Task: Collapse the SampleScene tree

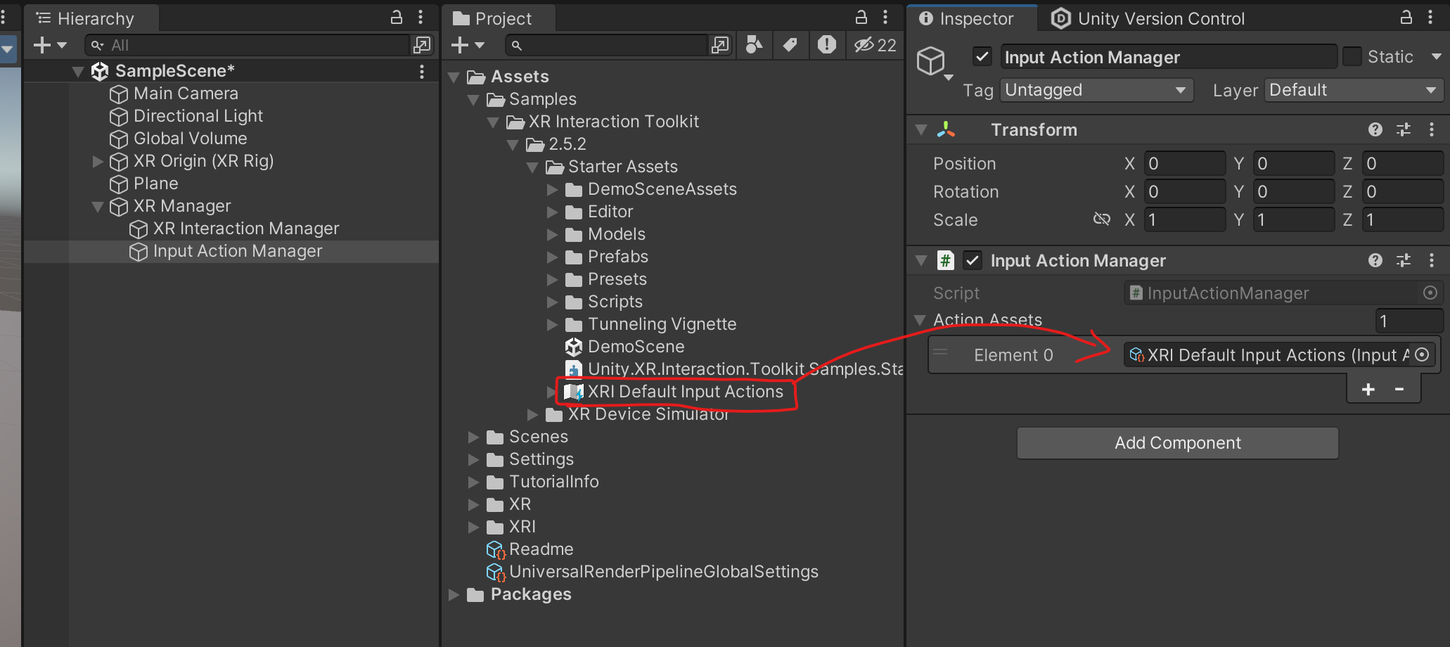Action: click(x=78, y=71)
